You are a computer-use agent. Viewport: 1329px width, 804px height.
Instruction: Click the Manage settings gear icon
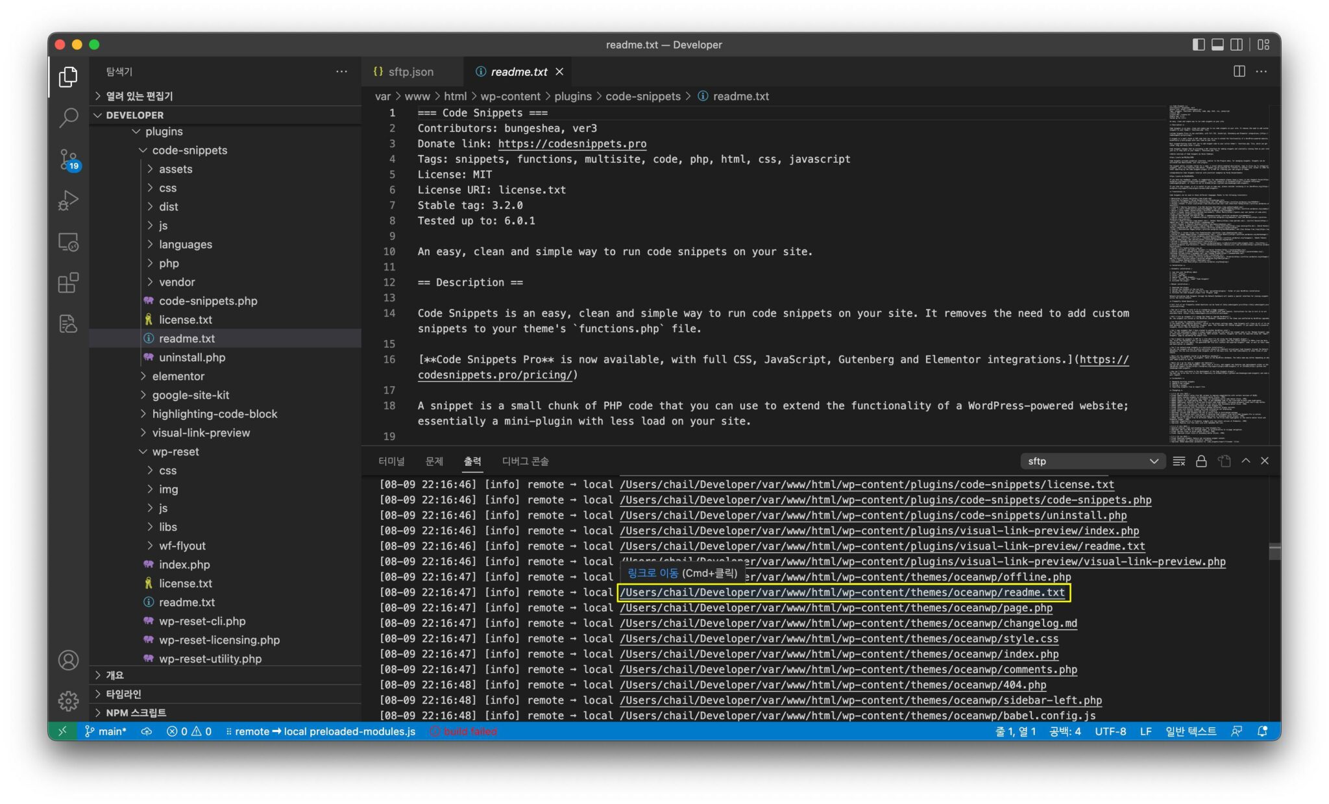[x=68, y=701]
